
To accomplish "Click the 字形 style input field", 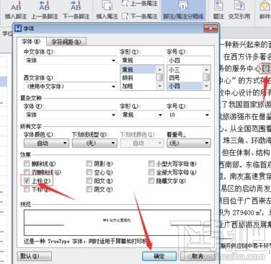I will [x=142, y=60].
